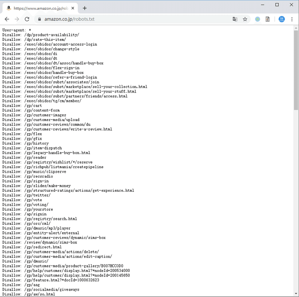Click the account-access-login line
The height and width of the screenshot is (297, 299).
coord(50,44)
